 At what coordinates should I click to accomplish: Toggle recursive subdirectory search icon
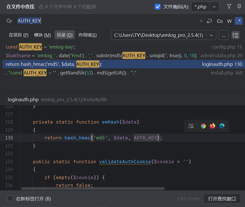pyautogui.click(x=235, y=35)
